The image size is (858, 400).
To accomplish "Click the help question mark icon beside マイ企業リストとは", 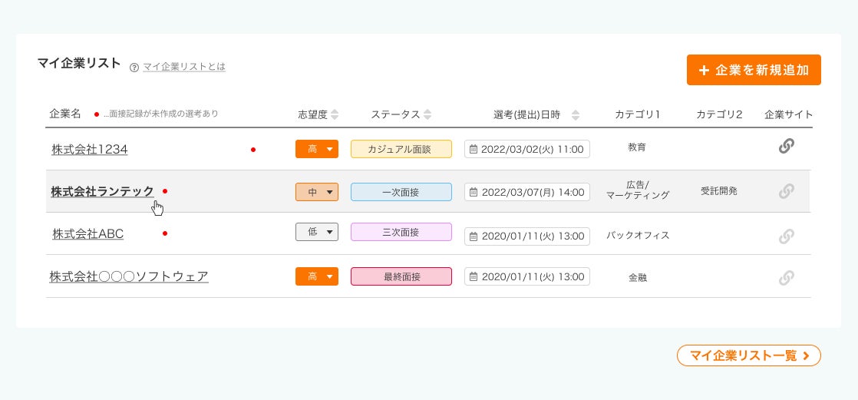I will (134, 68).
